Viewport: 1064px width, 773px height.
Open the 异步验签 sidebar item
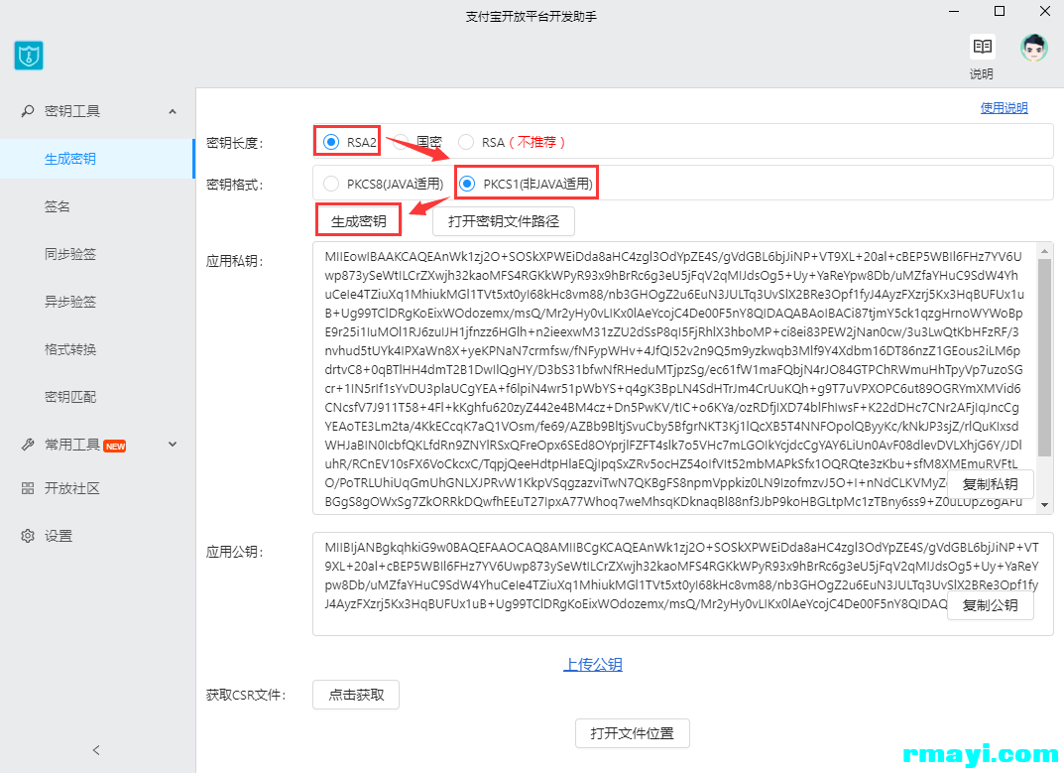coord(97,302)
